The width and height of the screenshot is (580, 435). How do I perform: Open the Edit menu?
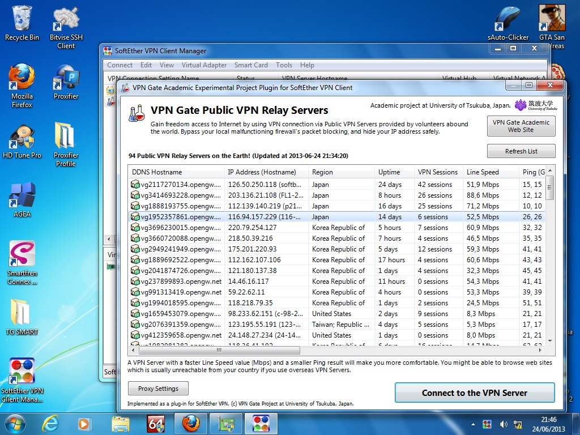tap(146, 65)
